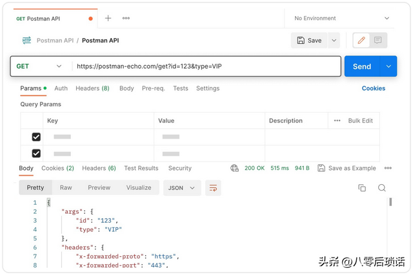Click the pencil edit mode icon
This screenshot has height=275, width=413.
coord(361,40)
